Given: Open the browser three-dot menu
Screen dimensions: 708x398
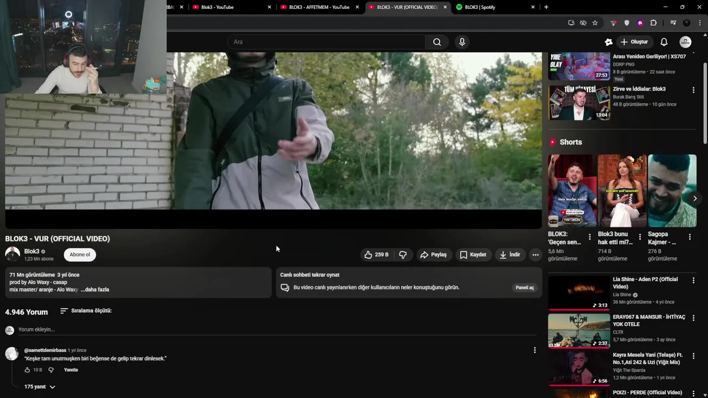Looking at the screenshot, I should pyautogui.click(x=699, y=23).
